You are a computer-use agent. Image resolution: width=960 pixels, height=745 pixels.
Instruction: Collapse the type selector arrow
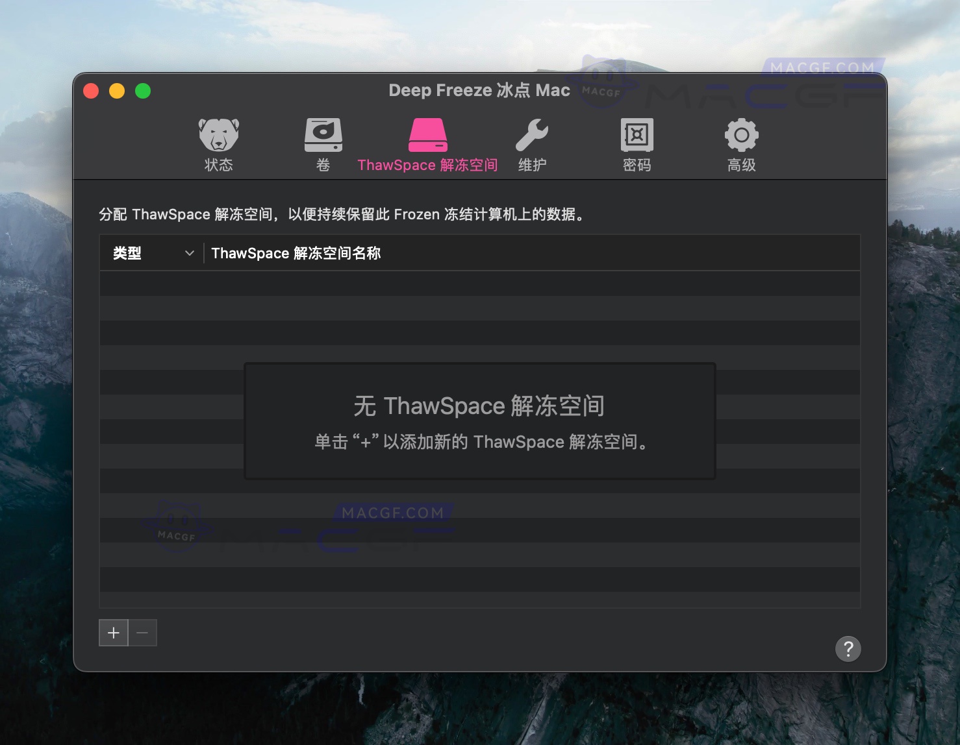pyautogui.click(x=189, y=253)
